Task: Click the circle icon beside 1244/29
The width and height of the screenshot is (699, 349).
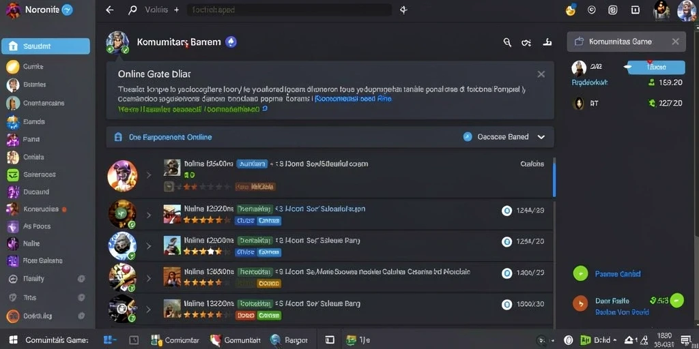Action: (507, 211)
